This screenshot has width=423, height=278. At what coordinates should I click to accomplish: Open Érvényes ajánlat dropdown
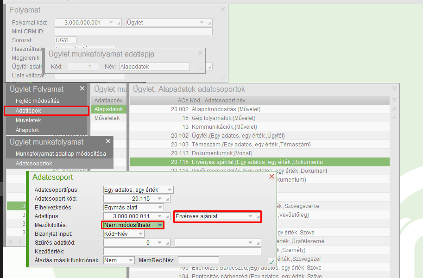(250, 216)
